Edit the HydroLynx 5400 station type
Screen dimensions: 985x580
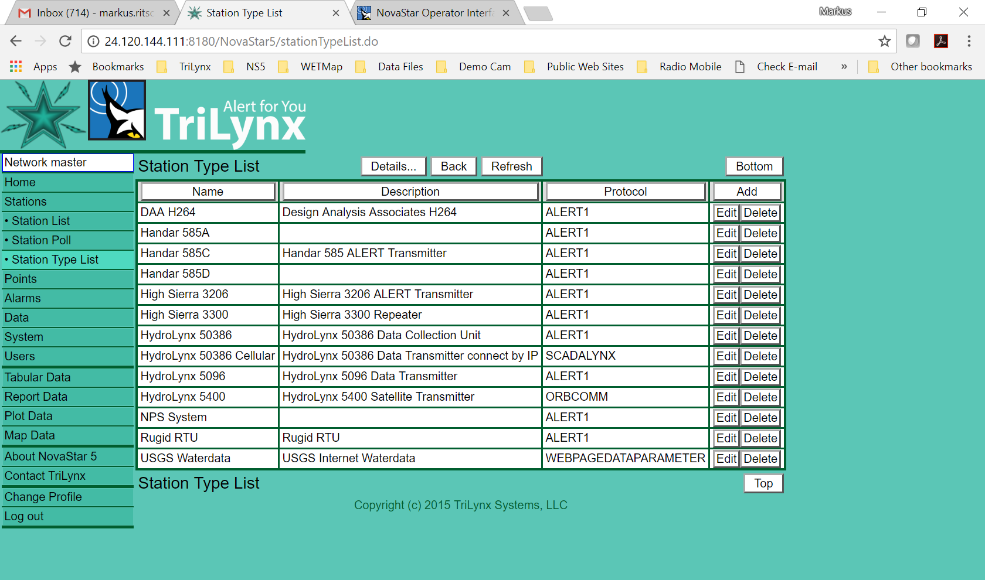tap(726, 397)
